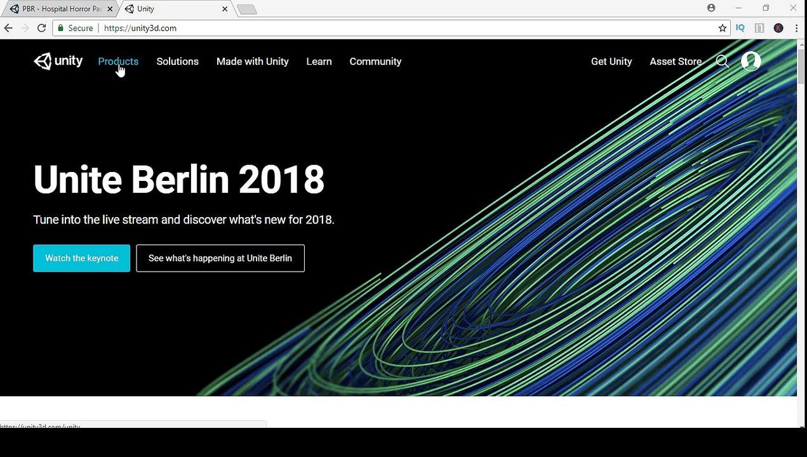Click the forward navigation arrow
The height and width of the screenshot is (457, 807).
click(25, 28)
